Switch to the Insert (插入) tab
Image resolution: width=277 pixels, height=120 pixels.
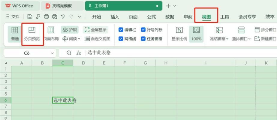tap(115, 17)
